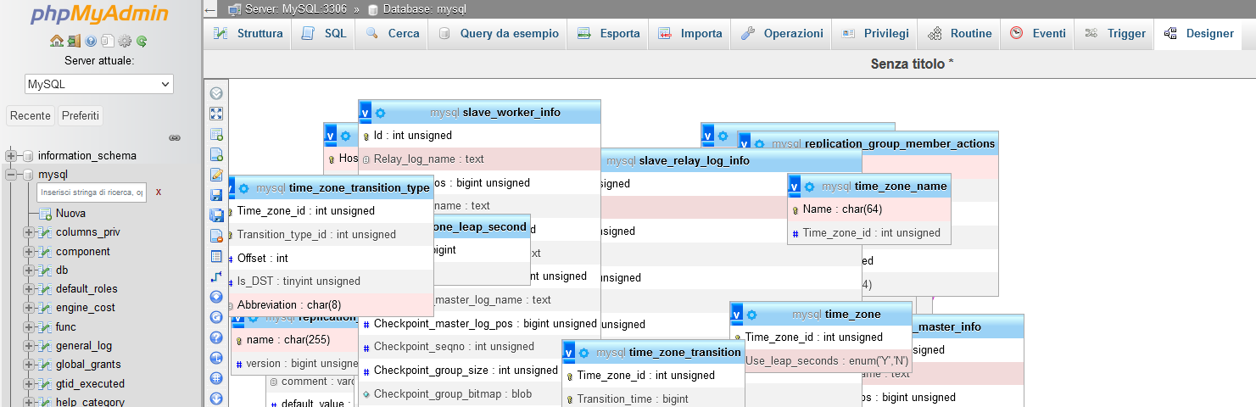The height and width of the screenshot is (407, 1256).
Task: Click the link chain icon above database tree
Action: coord(175,137)
